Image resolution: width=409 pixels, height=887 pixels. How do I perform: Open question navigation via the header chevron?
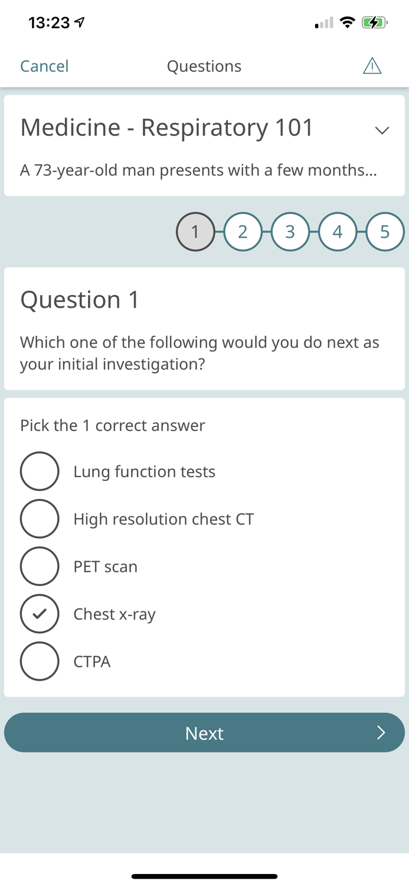382,130
